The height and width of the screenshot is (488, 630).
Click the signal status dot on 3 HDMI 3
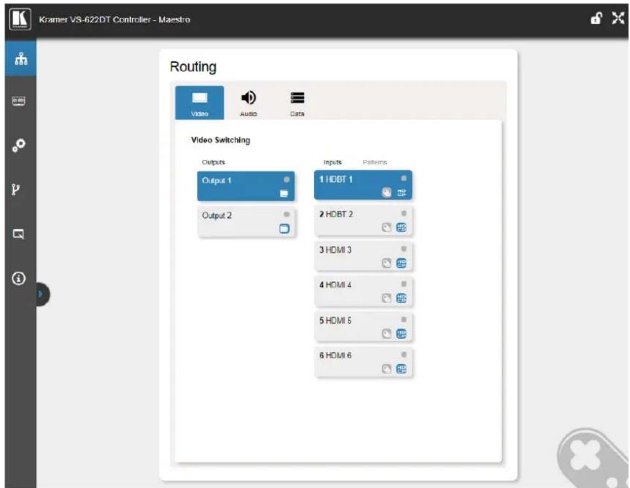click(x=404, y=249)
